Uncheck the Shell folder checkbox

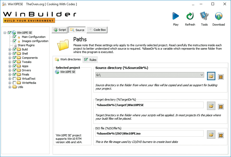coord(14,53)
